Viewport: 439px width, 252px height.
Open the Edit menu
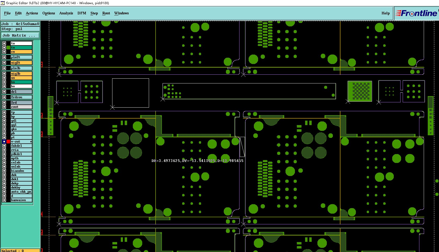(x=18, y=13)
